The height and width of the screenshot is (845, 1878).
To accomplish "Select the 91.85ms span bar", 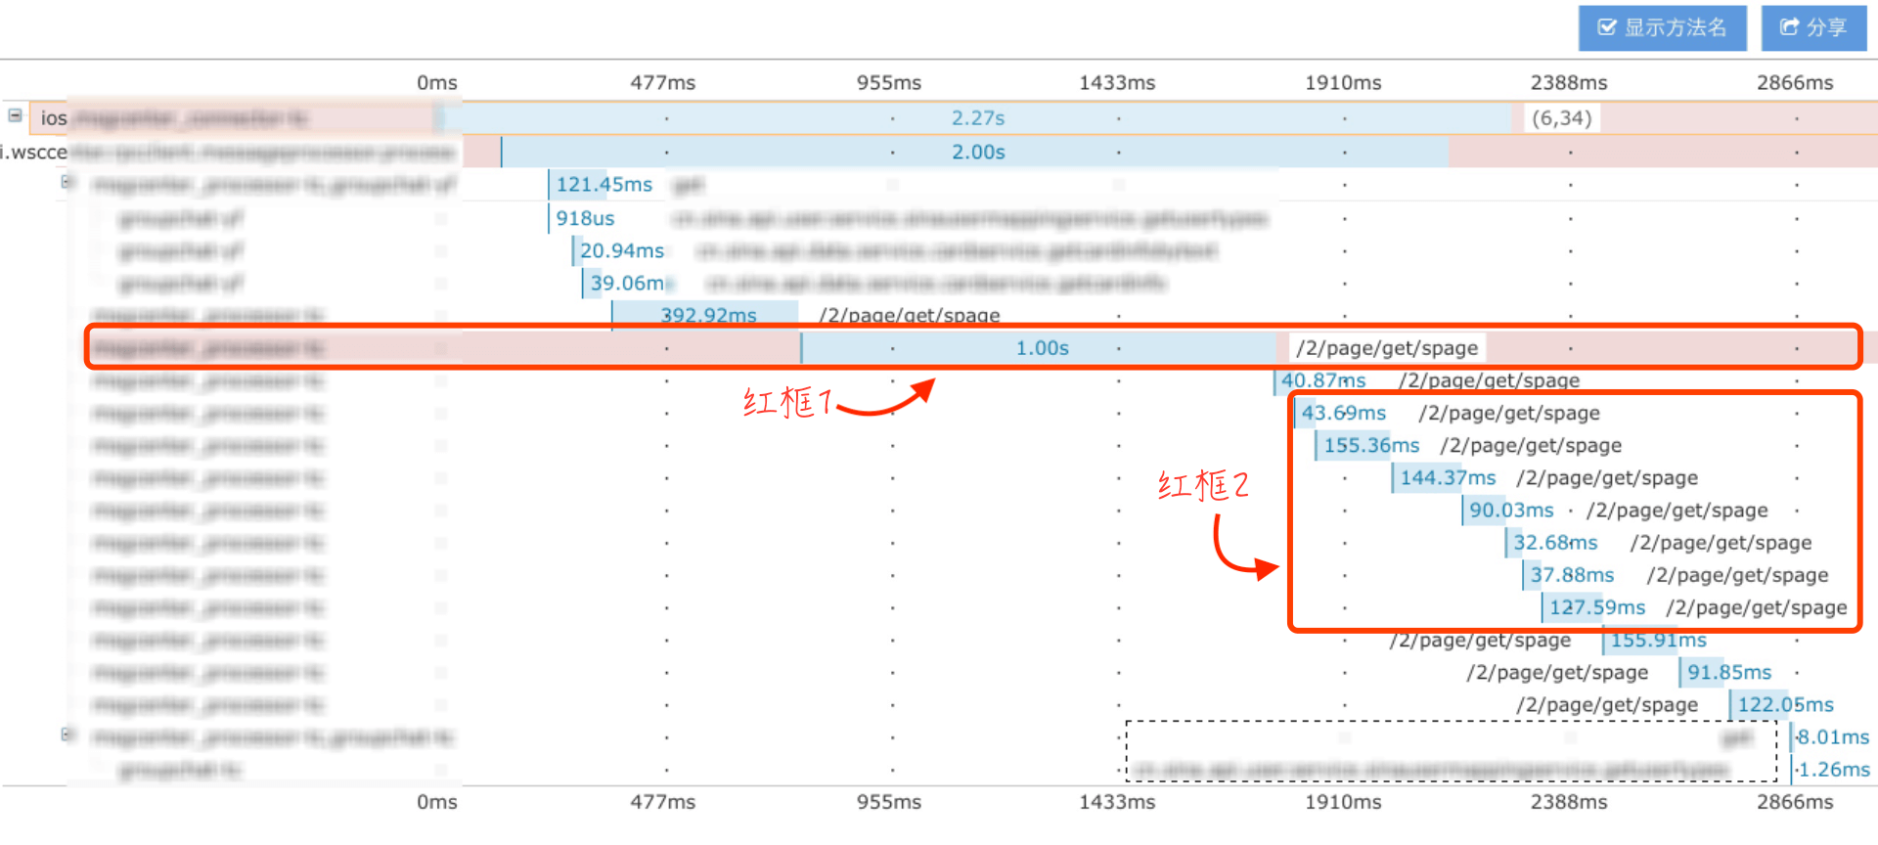I will pos(1726,673).
